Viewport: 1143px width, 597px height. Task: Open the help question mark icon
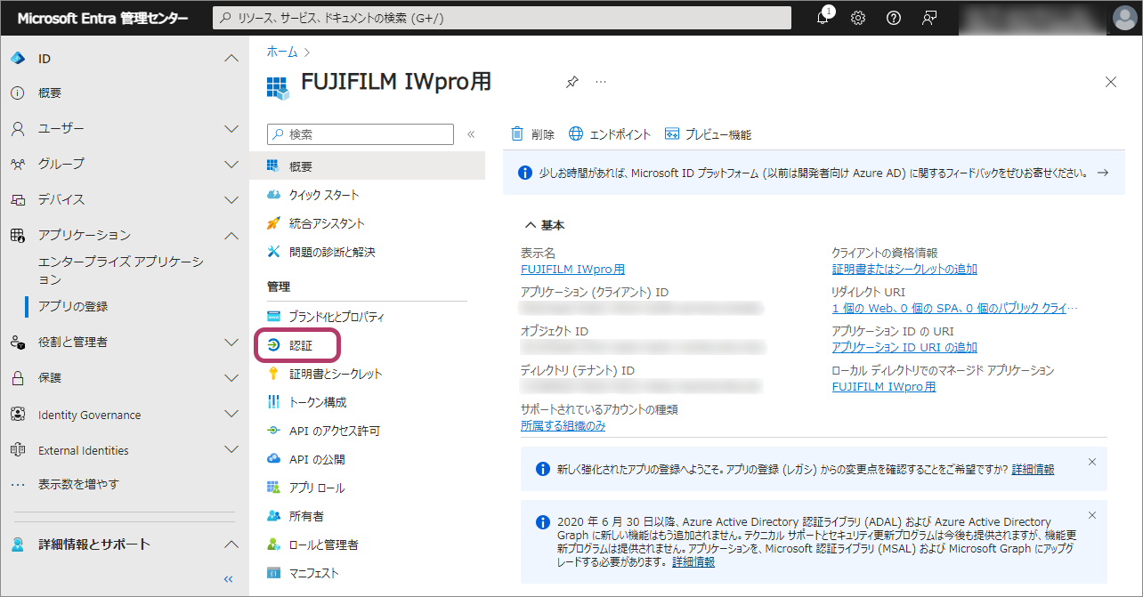(x=894, y=18)
